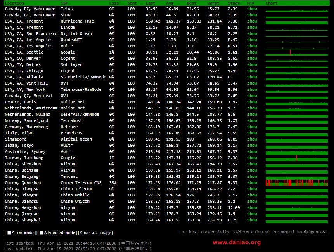Click the Chart column header
The width and height of the screenshot is (334, 252).
point(272,3)
